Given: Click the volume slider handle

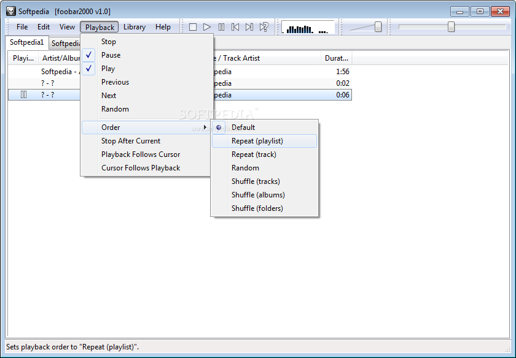Looking at the screenshot, I should [378, 27].
